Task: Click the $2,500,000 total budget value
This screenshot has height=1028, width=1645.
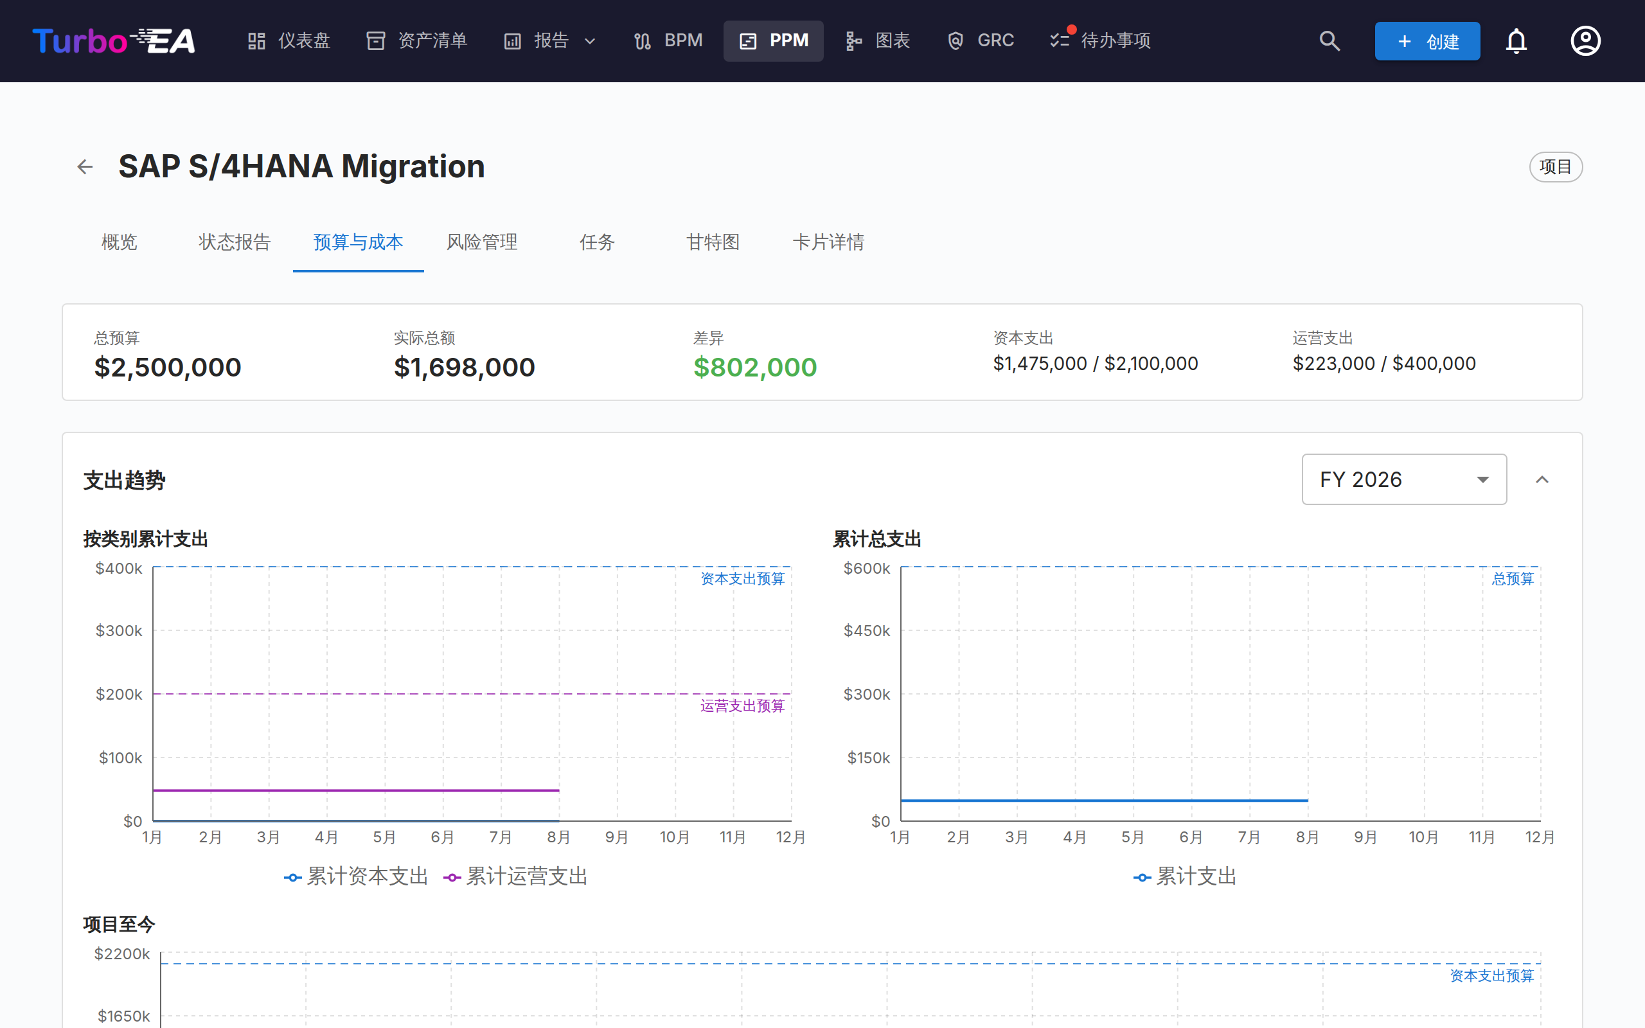Action: 168,367
